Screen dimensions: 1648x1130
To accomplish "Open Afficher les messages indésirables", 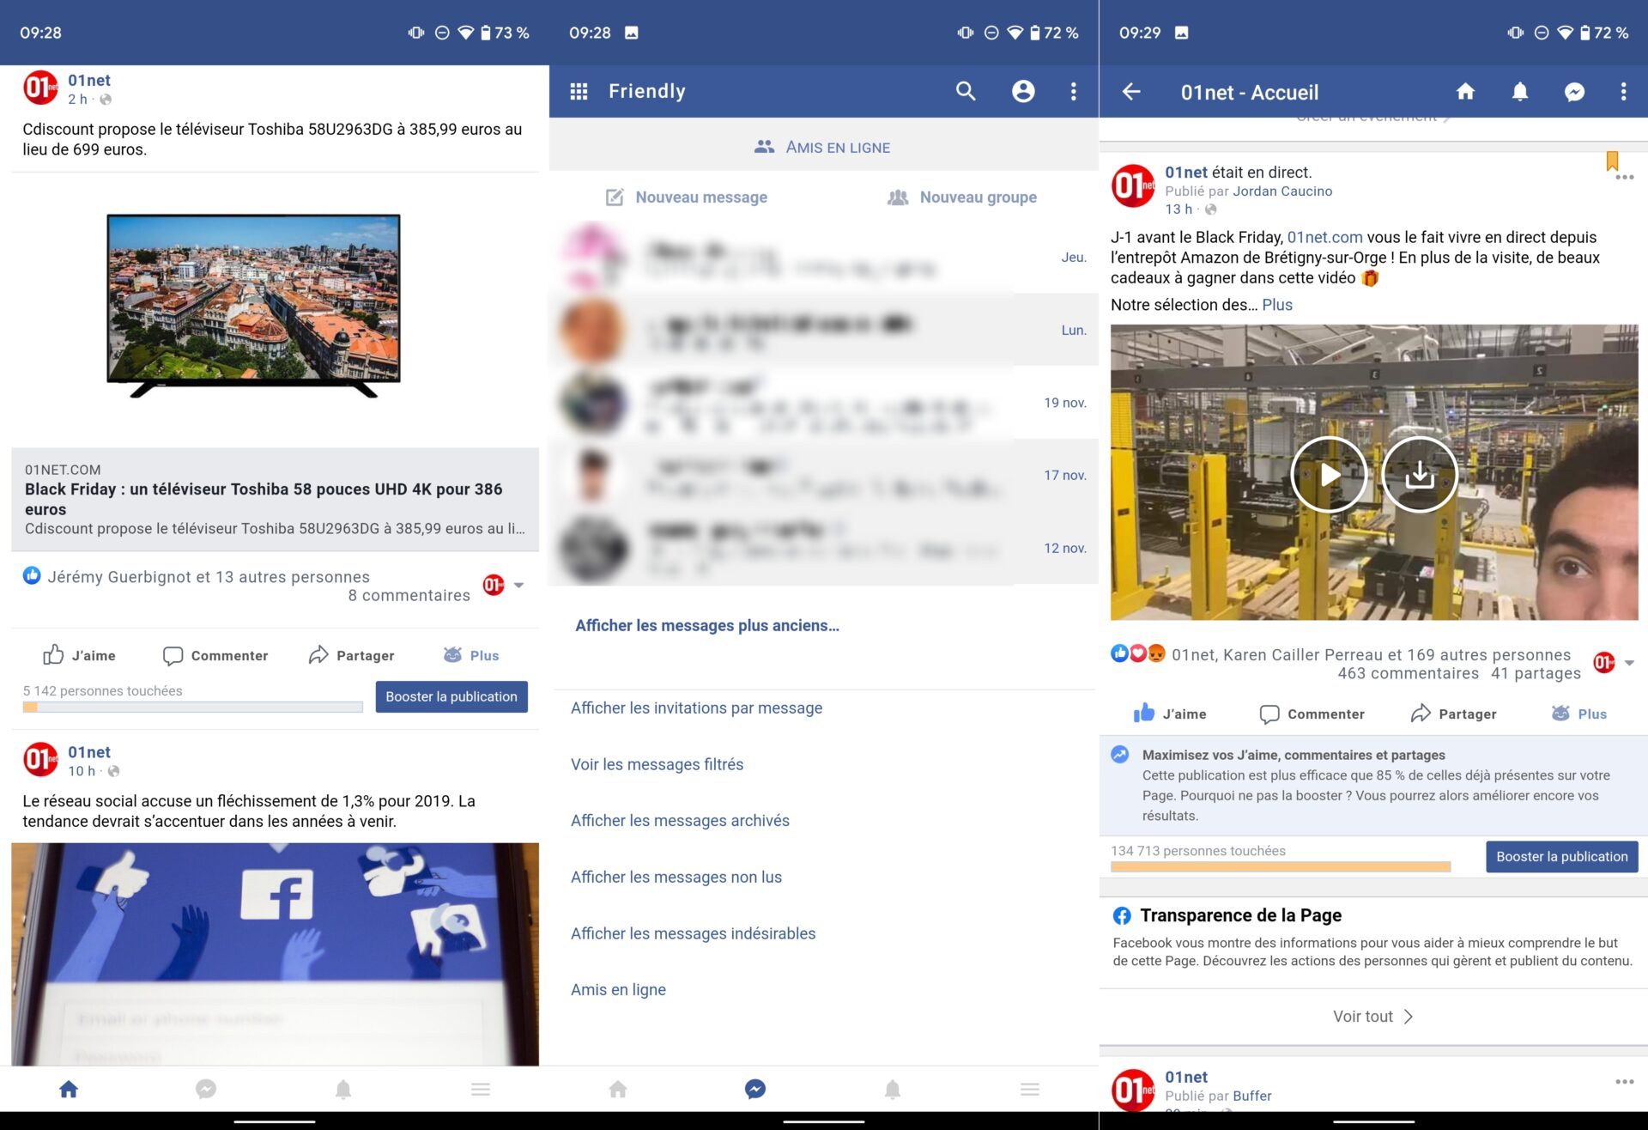I will 693,933.
